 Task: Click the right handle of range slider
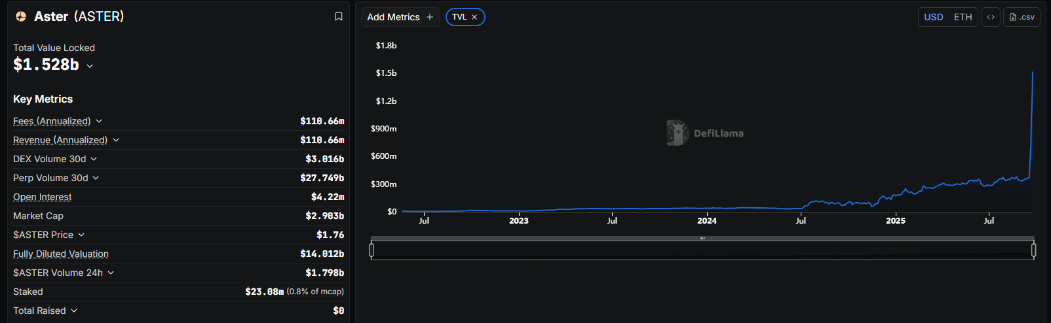click(1034, 250)
